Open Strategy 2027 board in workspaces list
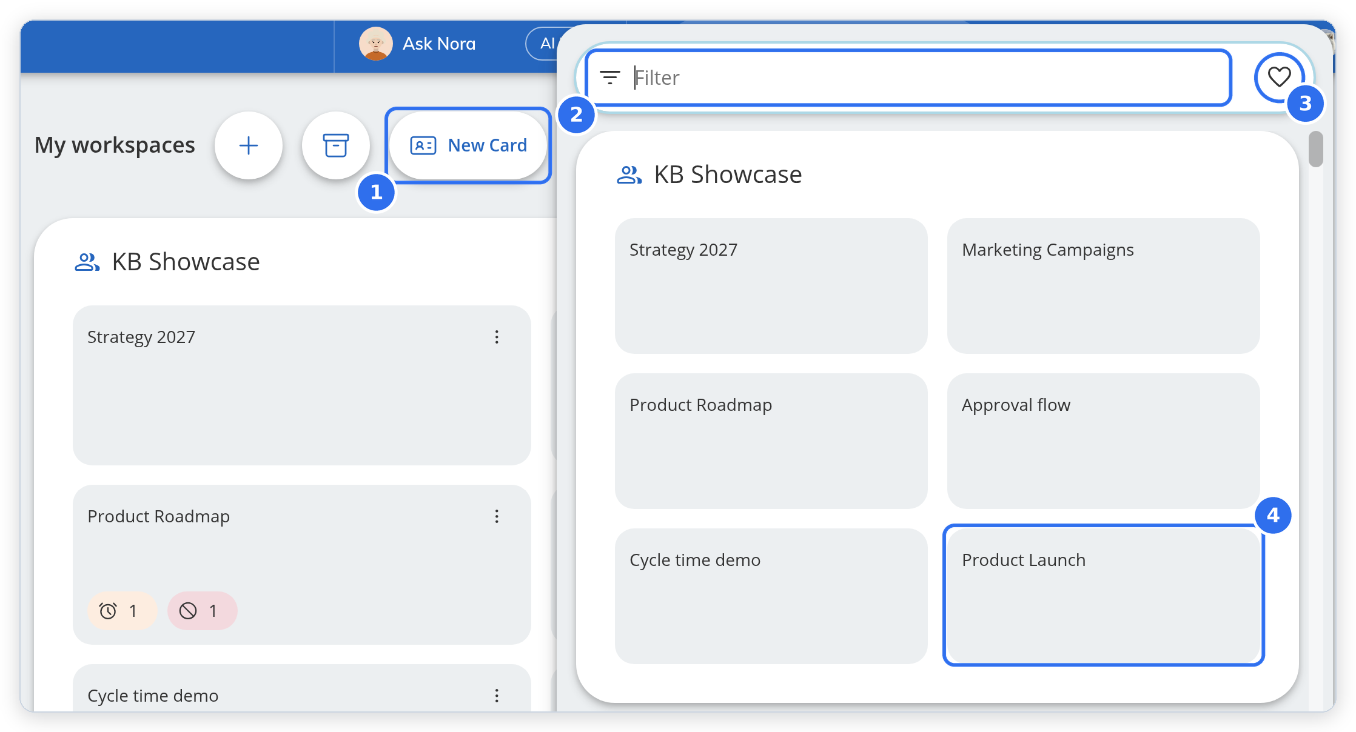Viewport: 1356px width, 732px height. [x=301, y=385]
